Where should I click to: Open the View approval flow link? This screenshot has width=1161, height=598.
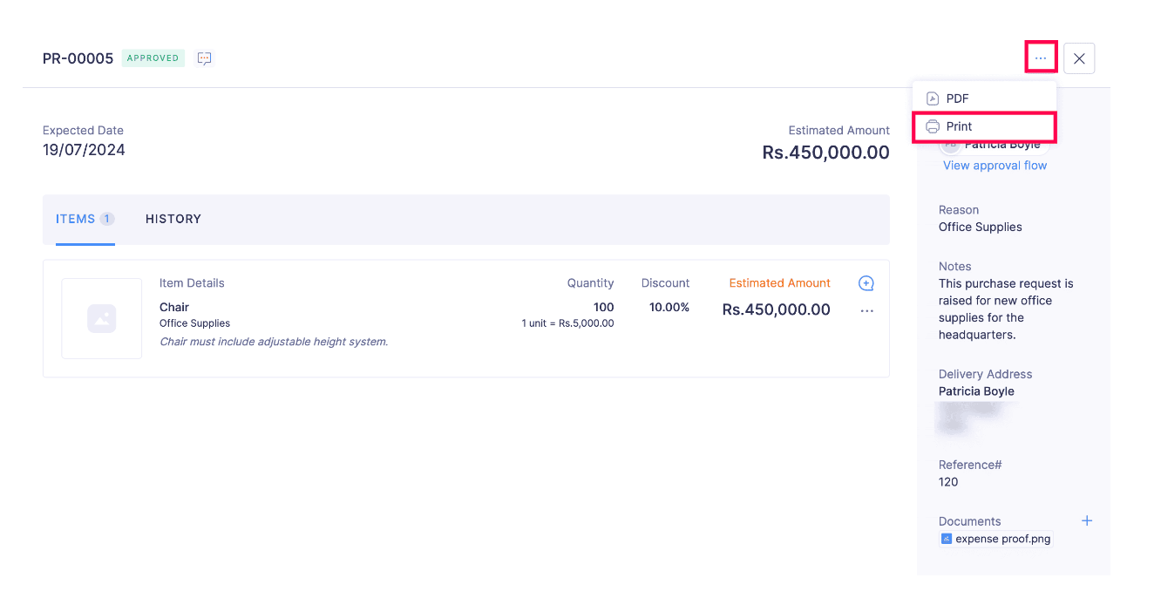(995, 166)
